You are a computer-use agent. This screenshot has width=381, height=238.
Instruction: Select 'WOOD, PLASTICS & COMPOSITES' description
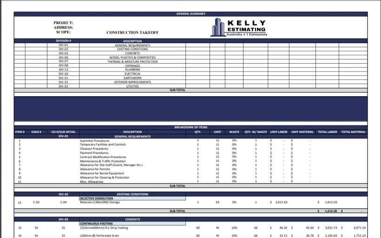tap(132, 58)
